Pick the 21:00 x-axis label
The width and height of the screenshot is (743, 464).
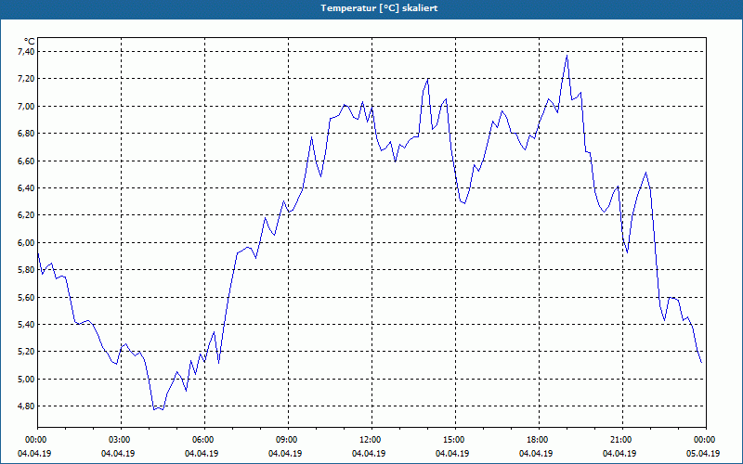click(x=622, y=440)
